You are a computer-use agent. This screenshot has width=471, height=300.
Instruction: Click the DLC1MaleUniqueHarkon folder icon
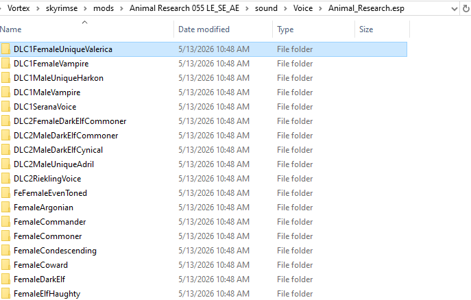click(5, 78)
